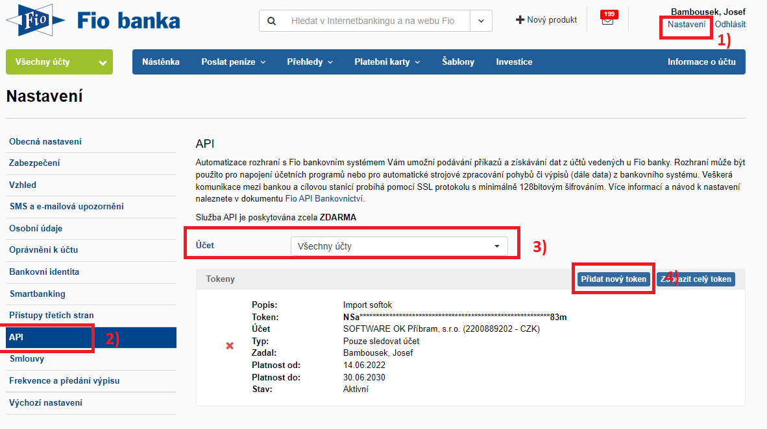Viewport: 767px width, 429px height.
Task: Open the messages envelope icon with 199 badge
Action: click(x=607, y=19)
